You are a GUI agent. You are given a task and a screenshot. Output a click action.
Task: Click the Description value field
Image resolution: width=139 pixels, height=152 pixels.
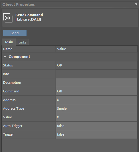click(97, 83)
